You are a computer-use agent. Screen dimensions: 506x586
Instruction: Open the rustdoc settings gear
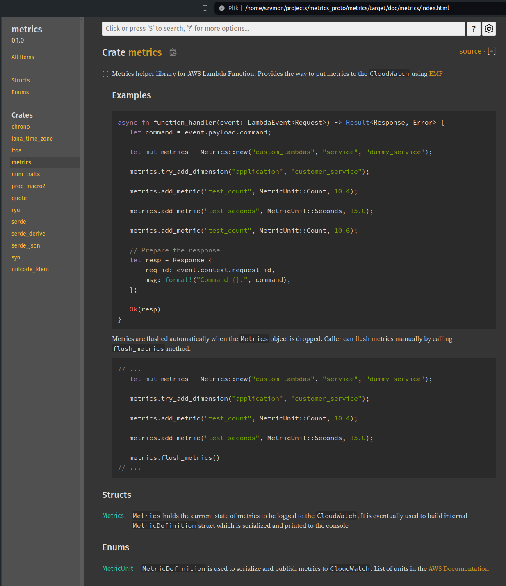489,29
